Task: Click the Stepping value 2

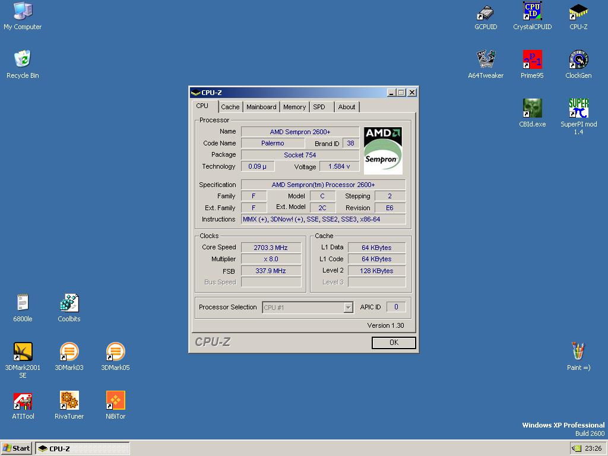Action: click(x=390, y=196)
